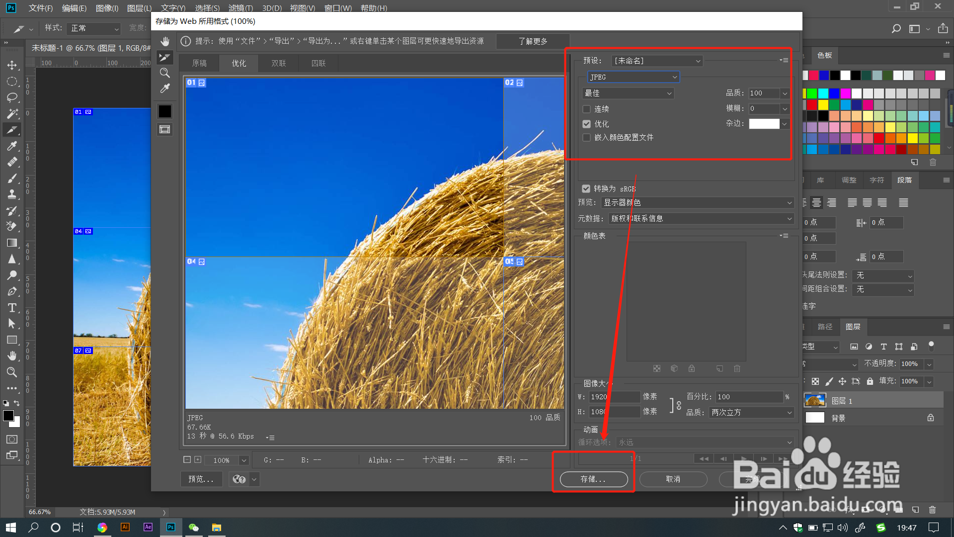Switch to the 原稿 tab
Screen dimensions: 954x537
[199, 64]
